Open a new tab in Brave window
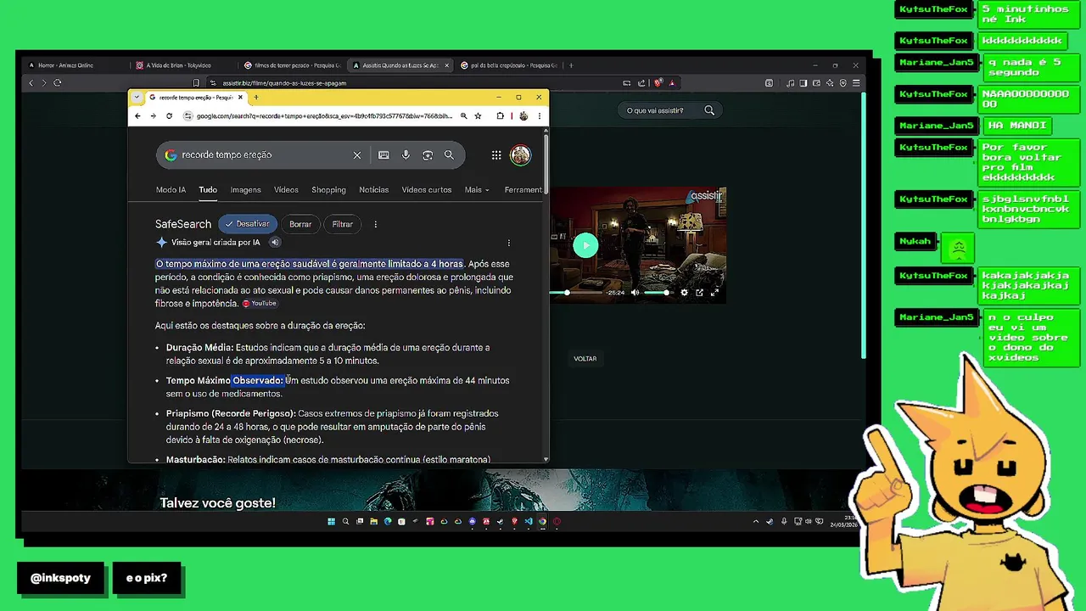 [x=571, y=65]
